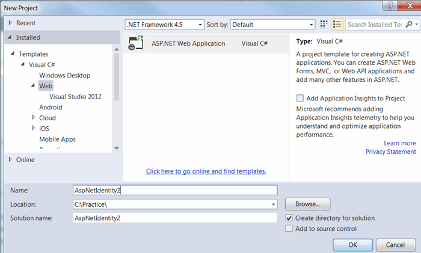
Task: Click the Online section label
Action: (x=25, y=160)
